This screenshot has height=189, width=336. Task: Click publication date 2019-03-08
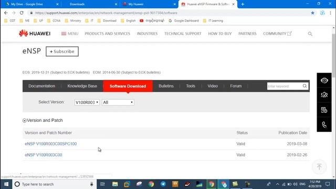pos(297,144)
